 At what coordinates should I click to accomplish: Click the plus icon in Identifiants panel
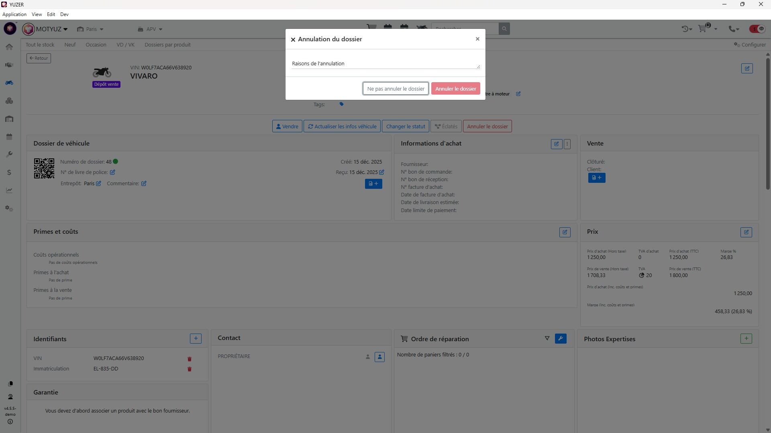coord(196,338)
